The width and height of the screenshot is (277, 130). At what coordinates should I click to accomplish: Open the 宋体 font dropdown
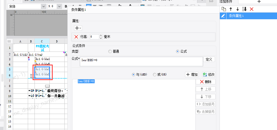[x=44, y=6]
